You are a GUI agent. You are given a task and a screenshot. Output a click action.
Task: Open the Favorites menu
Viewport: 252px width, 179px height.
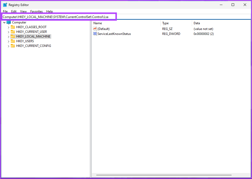36,11
